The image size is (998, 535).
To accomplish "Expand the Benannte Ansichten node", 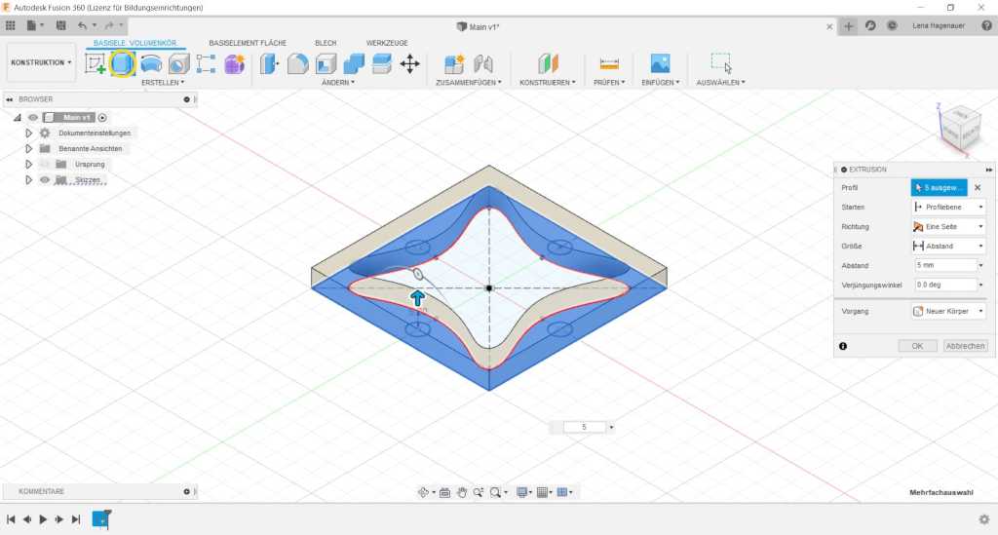I will coord(28,148).
